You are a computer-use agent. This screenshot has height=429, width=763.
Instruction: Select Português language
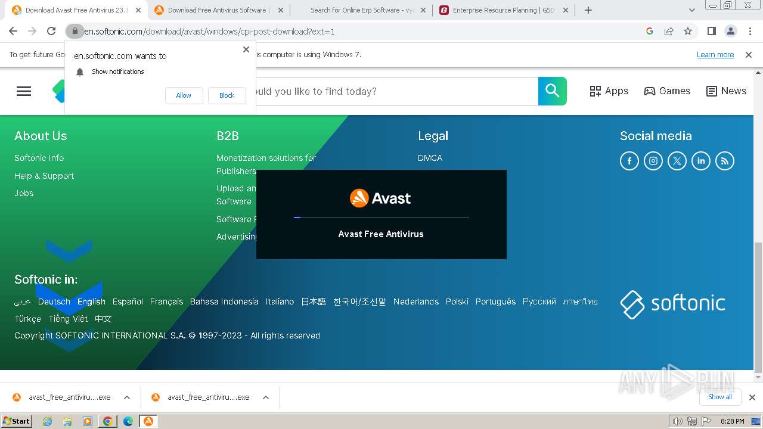click(x=495, y=301)
